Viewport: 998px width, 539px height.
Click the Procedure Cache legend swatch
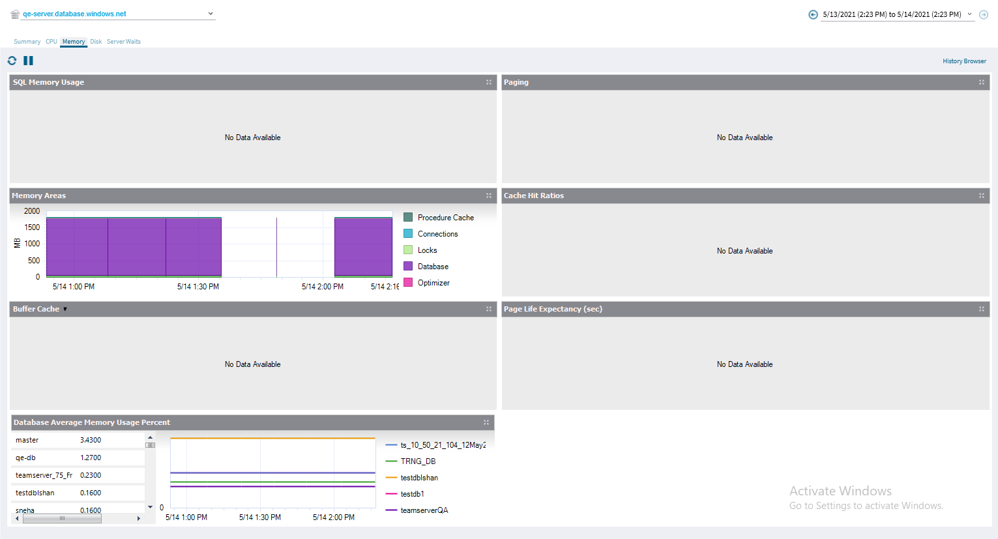click(x=408, y=217)
